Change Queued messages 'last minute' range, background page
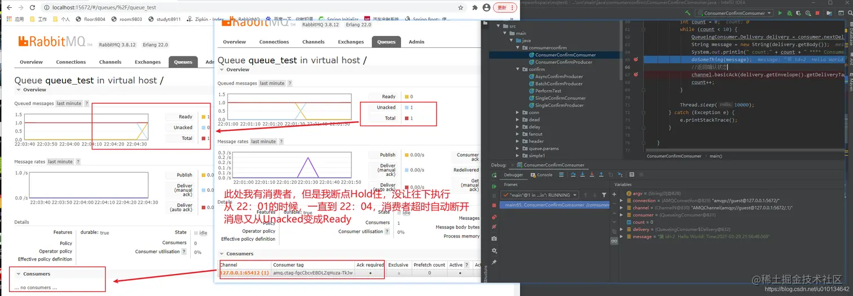Screen dimensions: 853x296 (x=69, y=103)
